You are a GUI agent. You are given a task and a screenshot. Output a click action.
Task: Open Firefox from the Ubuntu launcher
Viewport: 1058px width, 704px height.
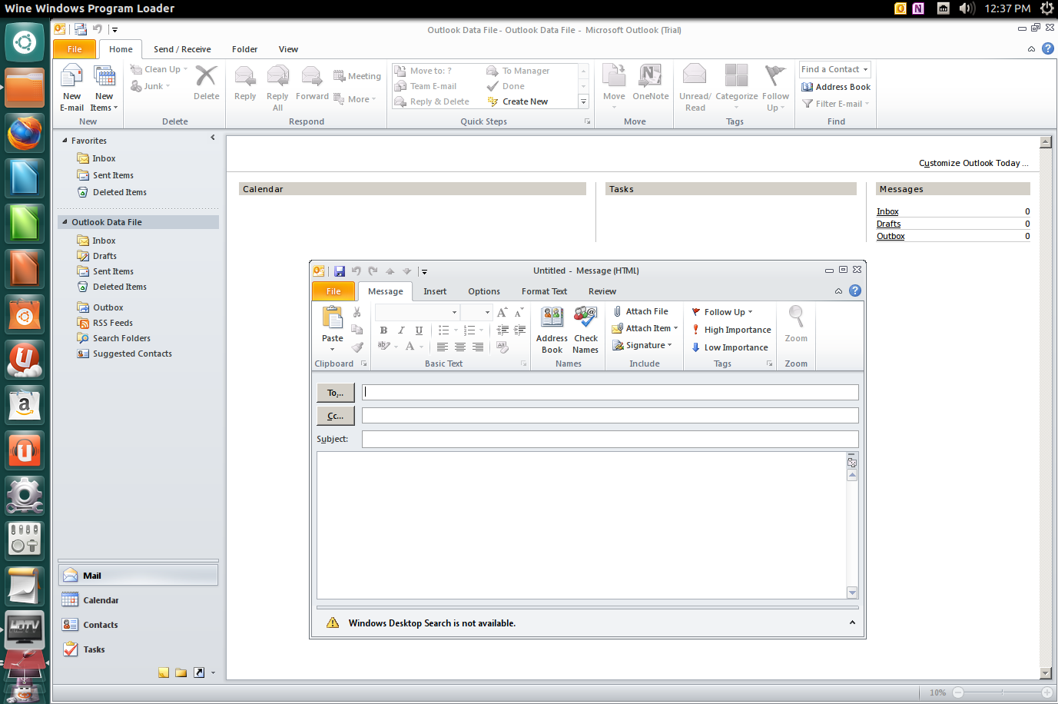pyautogui.click(x=25, y=133)
